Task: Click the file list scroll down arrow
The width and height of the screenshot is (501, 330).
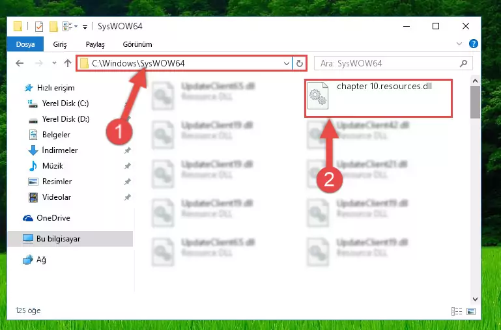Action: point(475,299)
